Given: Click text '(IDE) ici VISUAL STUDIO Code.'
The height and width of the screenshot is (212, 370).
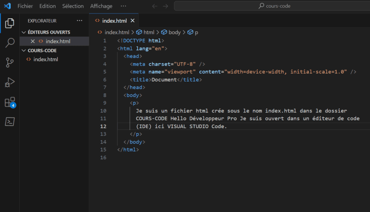Looking at the screenshot, I should coord(181,127).
